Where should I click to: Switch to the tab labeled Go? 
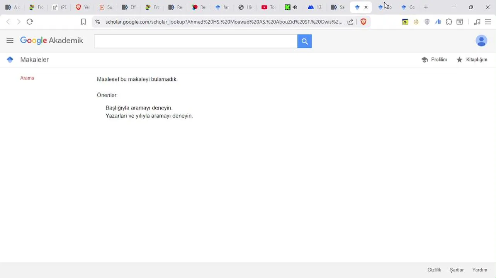tap(408, 7)
